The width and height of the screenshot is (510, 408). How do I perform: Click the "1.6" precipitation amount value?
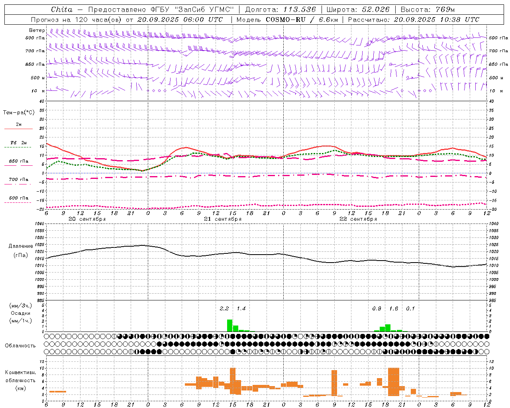(x=394, y=309)
